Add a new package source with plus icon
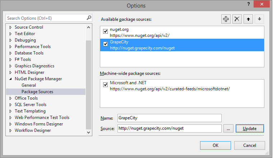273x158 pixels. coord(226,19)
